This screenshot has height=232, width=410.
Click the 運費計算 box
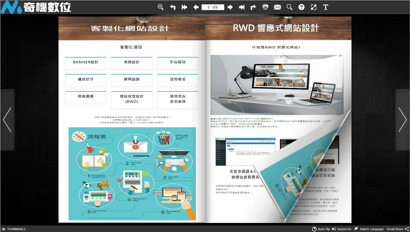86,80
